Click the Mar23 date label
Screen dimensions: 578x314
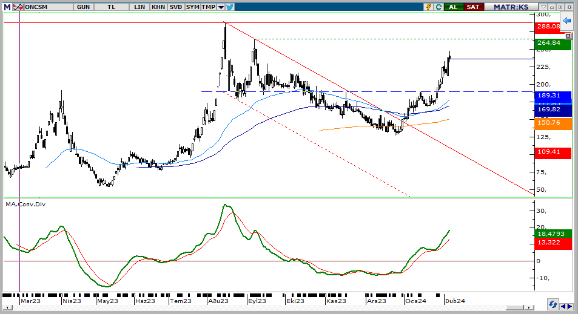30,301
